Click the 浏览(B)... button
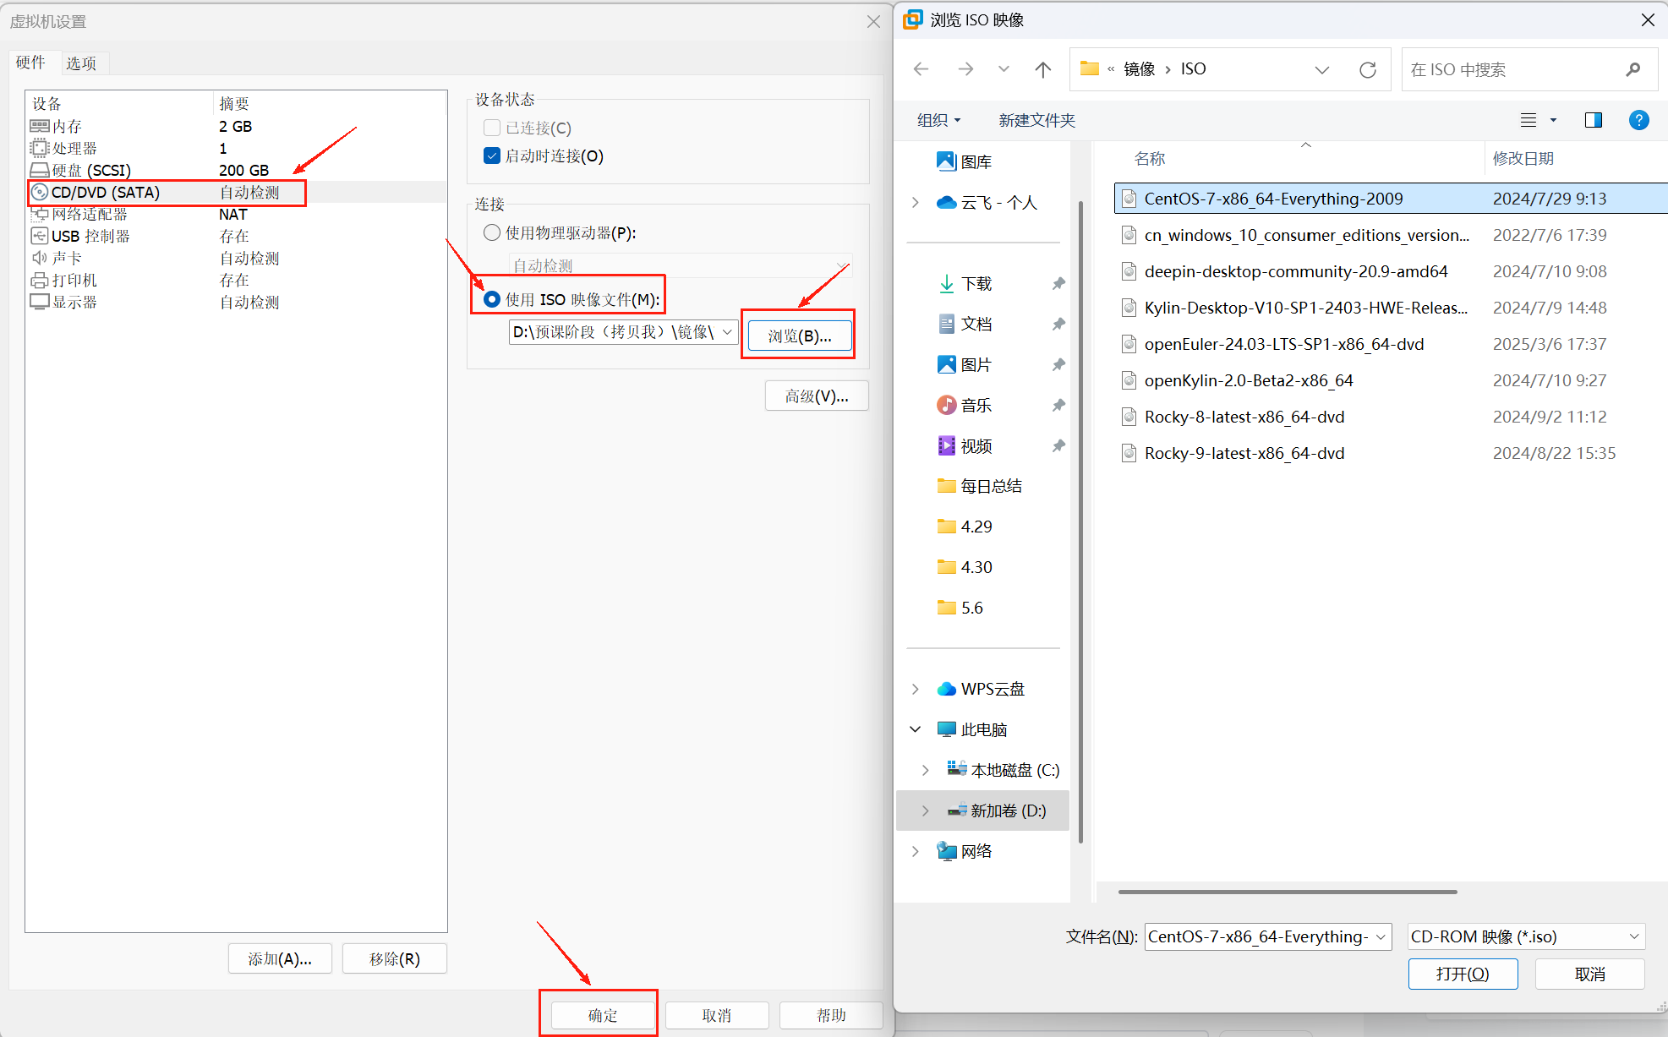Viewport: 1668px width, 1037px height. [799, 336]
